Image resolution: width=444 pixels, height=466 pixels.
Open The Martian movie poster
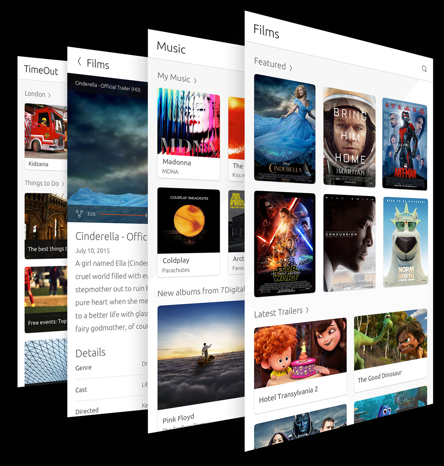point(349,137)
